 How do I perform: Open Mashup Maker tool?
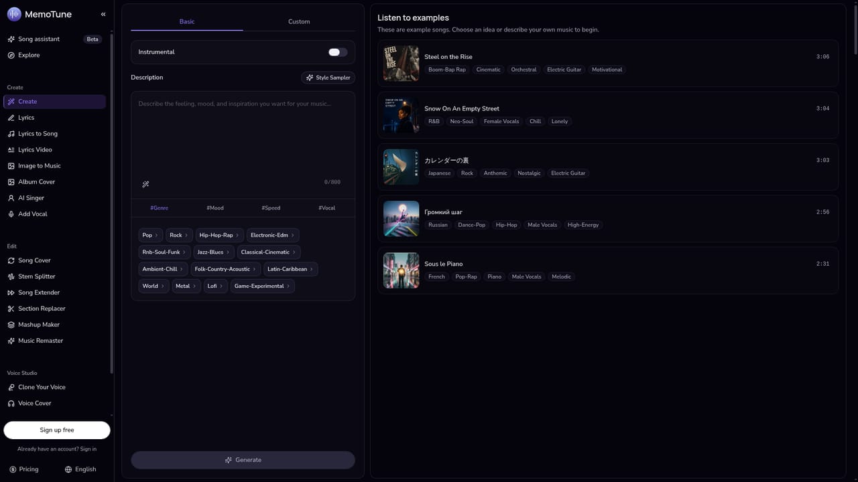click(x=54, y=325)
